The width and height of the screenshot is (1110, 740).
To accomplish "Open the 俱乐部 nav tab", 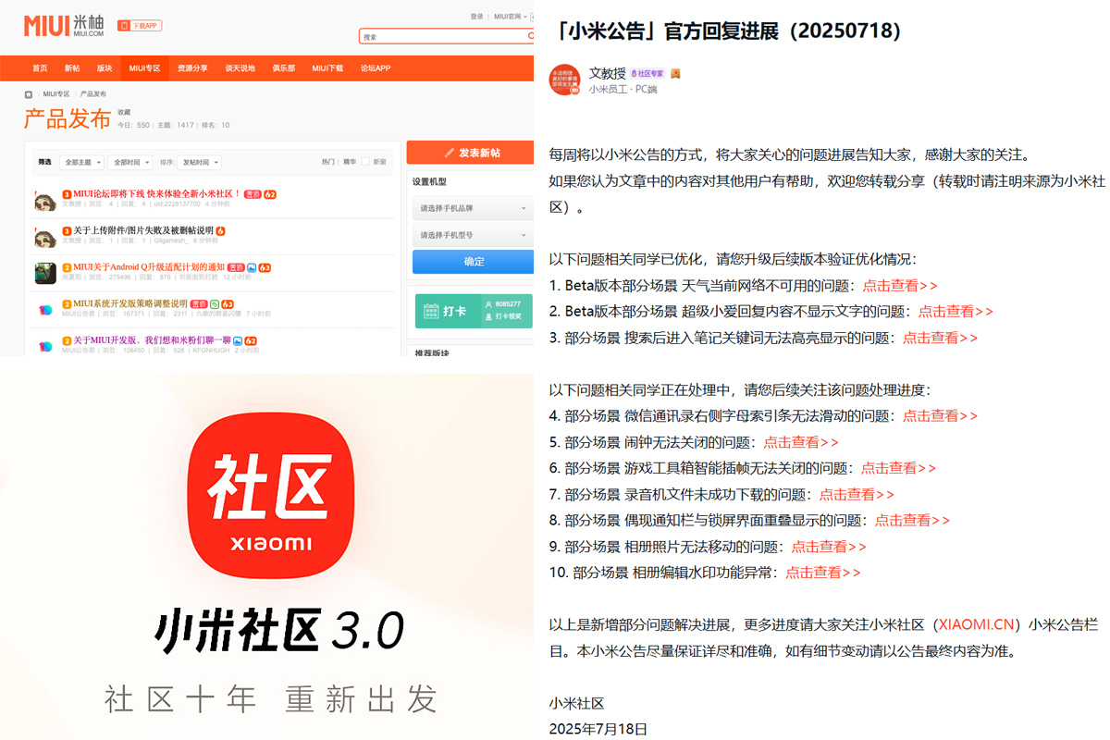I will [x=284, y=68].
